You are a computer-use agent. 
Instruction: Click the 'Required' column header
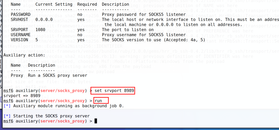point(87,4)
